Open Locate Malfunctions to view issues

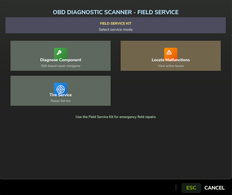point(171,56)
